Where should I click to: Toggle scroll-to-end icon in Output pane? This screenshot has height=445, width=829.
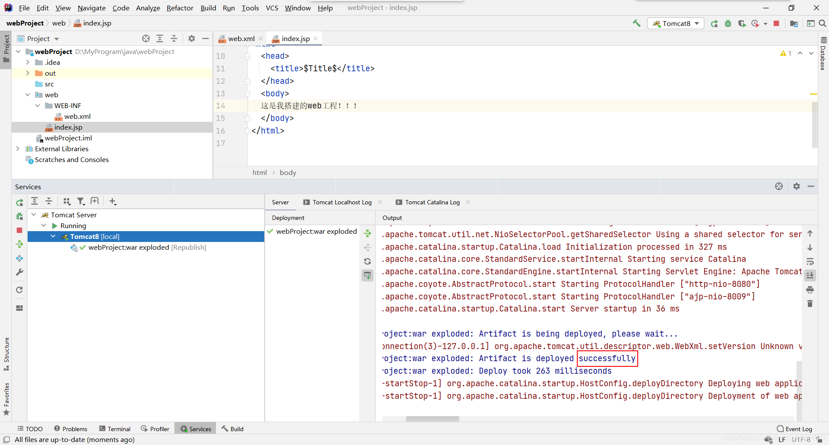coord(810,275)
